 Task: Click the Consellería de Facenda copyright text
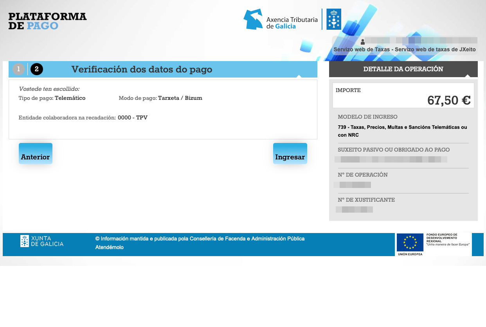pyautogui.click(x=200, y=238)
